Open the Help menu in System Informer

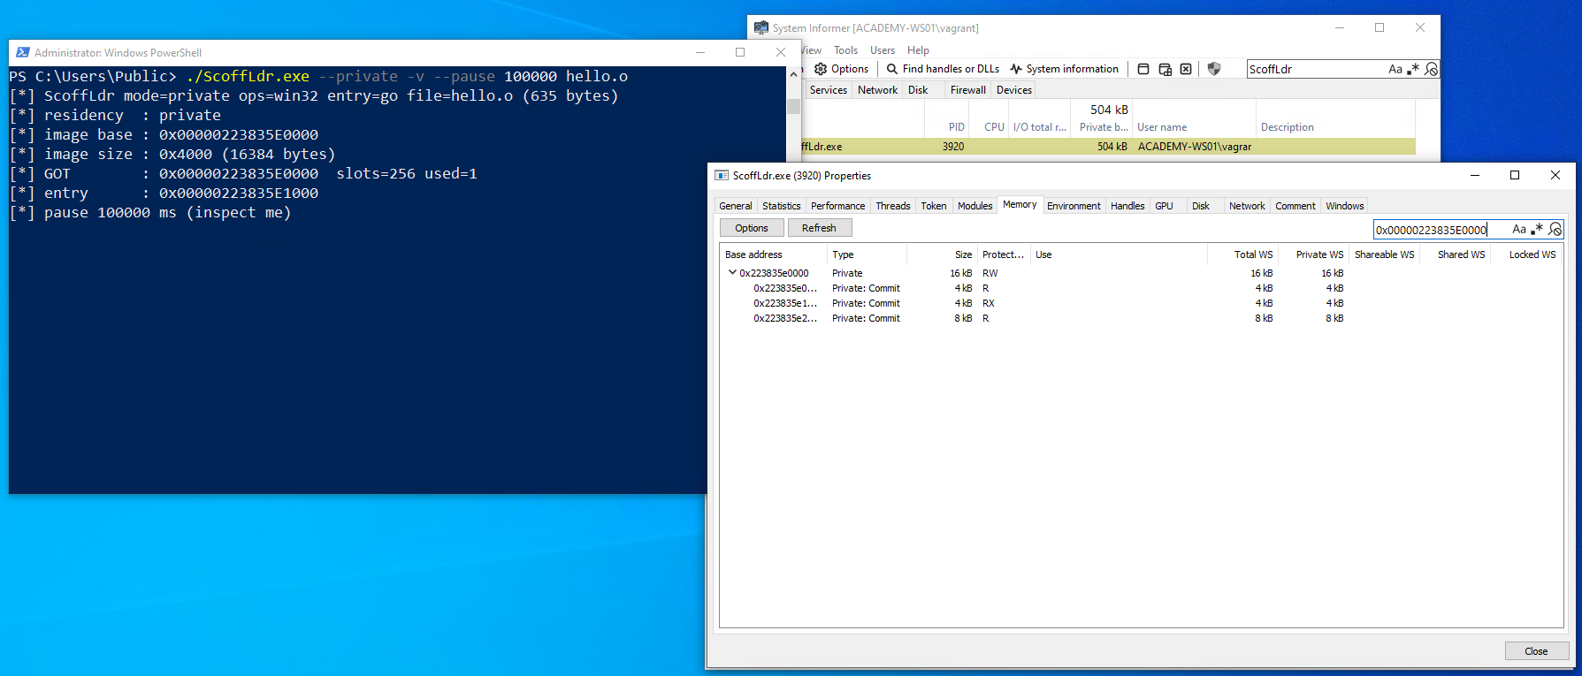(918, 50)
